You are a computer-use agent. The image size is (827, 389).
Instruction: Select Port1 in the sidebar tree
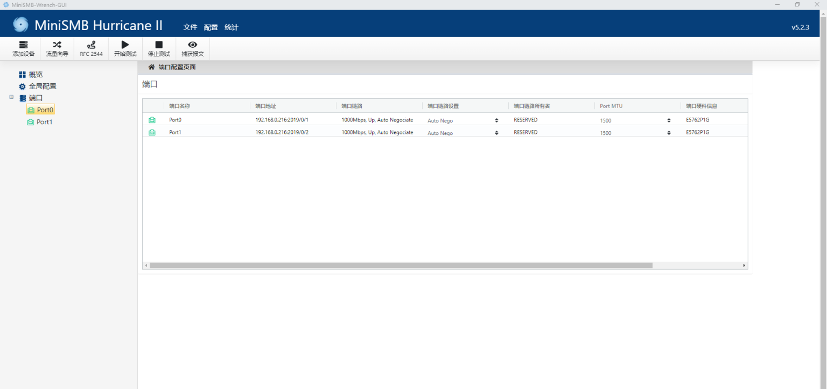pyautogui.click(x=44, y=122)
